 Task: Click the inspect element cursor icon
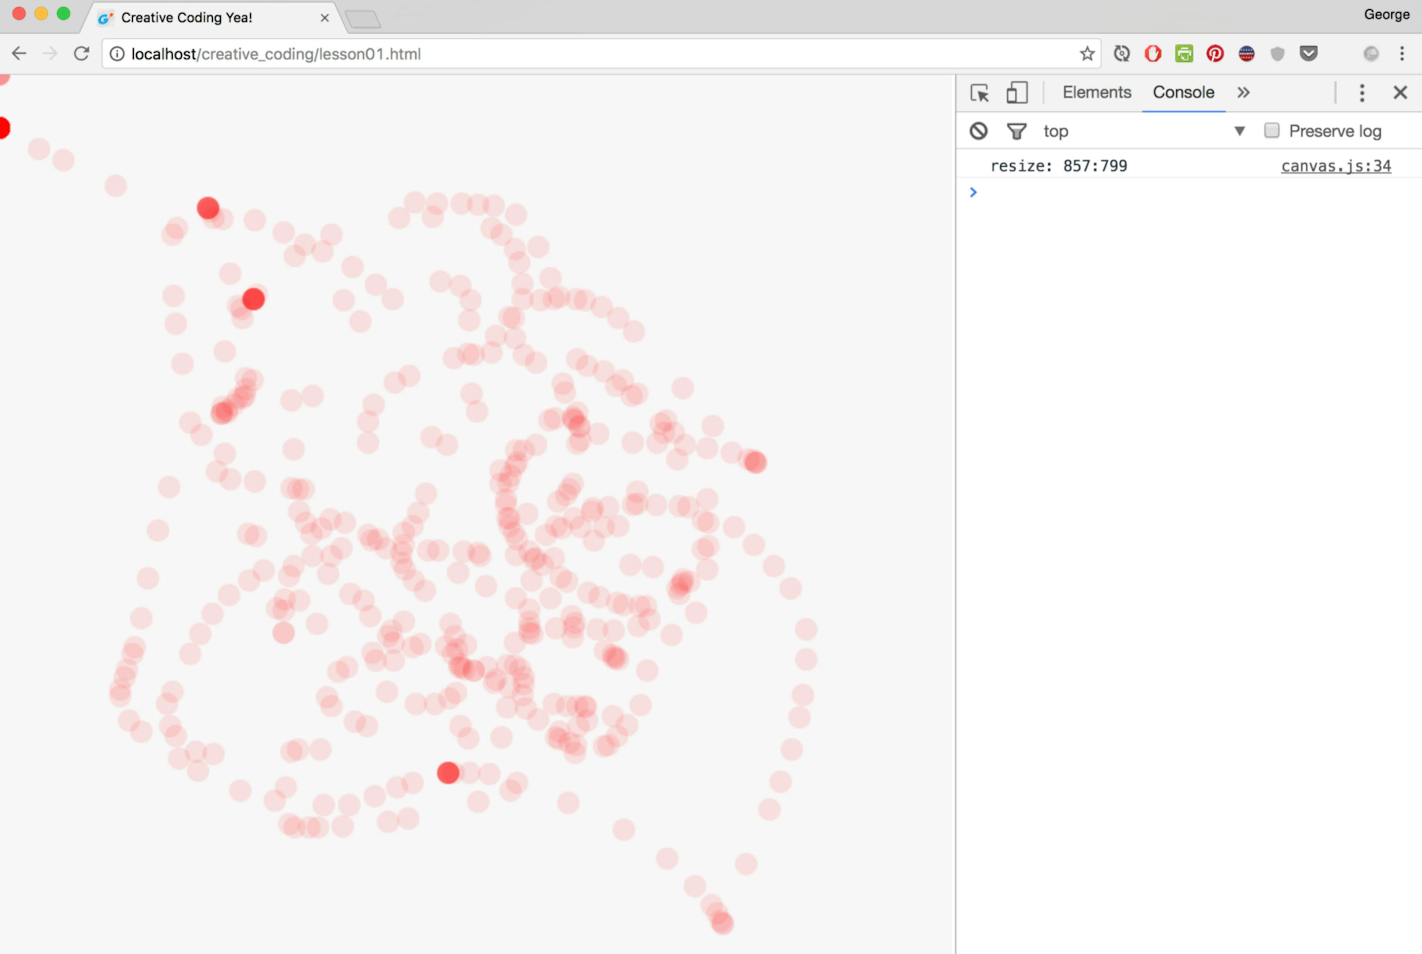point(979,93)
